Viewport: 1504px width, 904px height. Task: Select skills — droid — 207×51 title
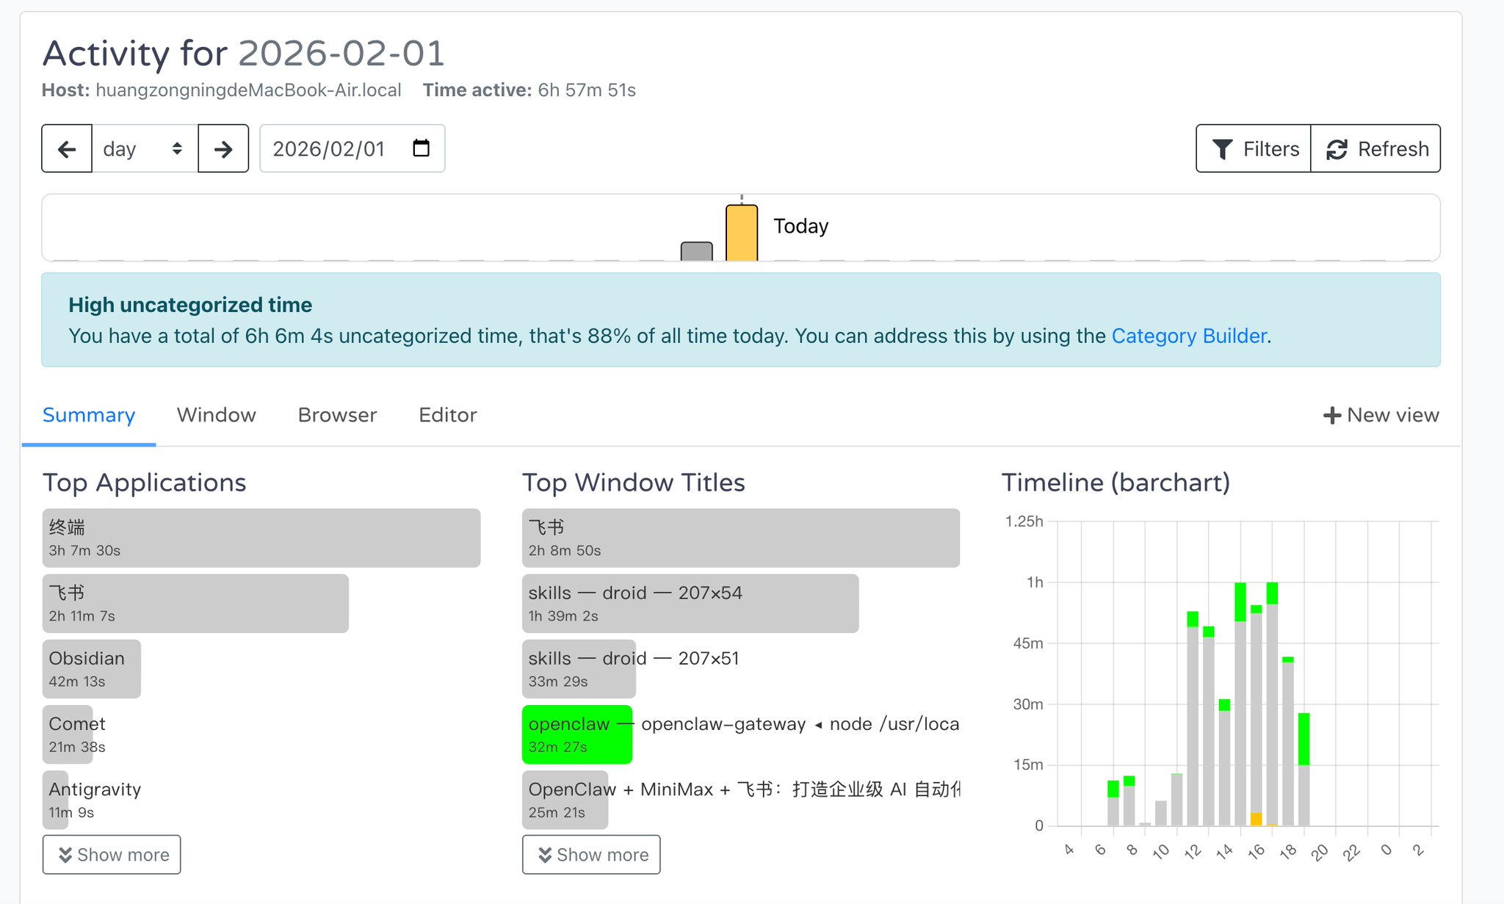coord(579,668)
